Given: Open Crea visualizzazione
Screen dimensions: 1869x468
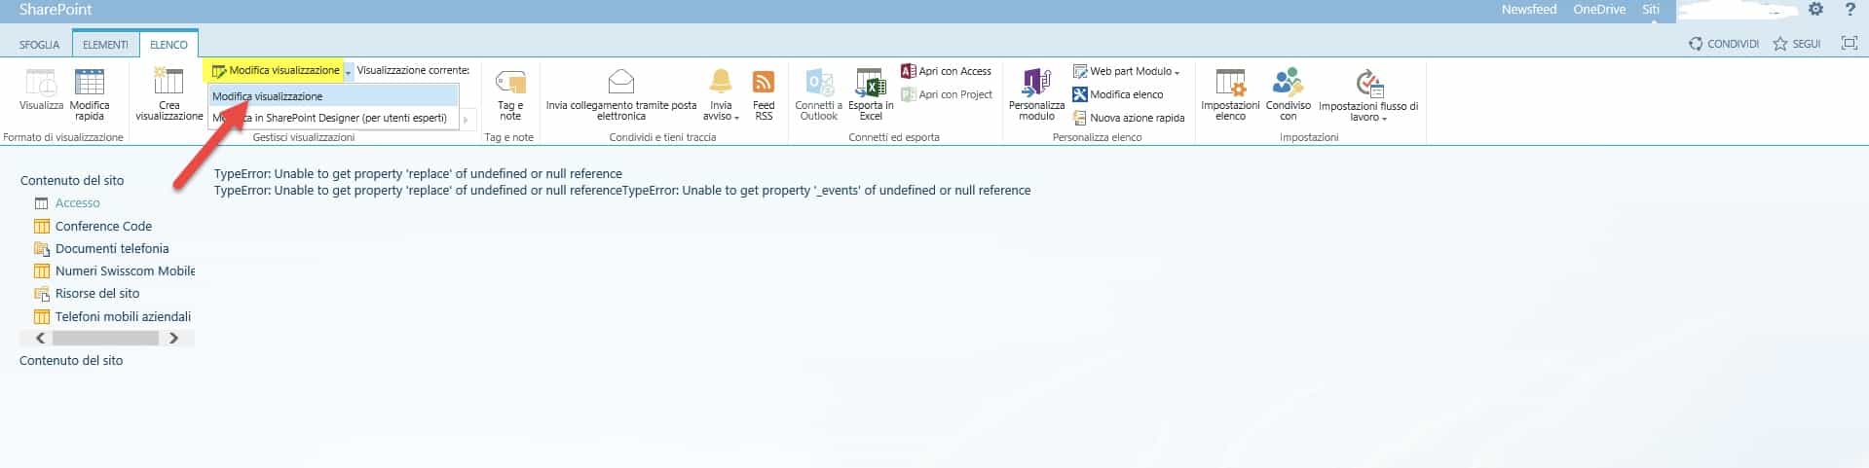Looking at the screenshot, I should click(169, 94).
